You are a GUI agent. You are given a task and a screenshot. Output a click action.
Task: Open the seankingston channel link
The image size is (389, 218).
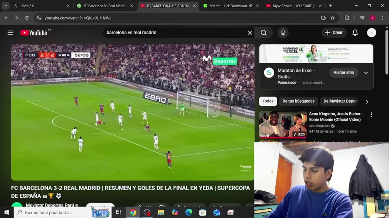(319, 126)
